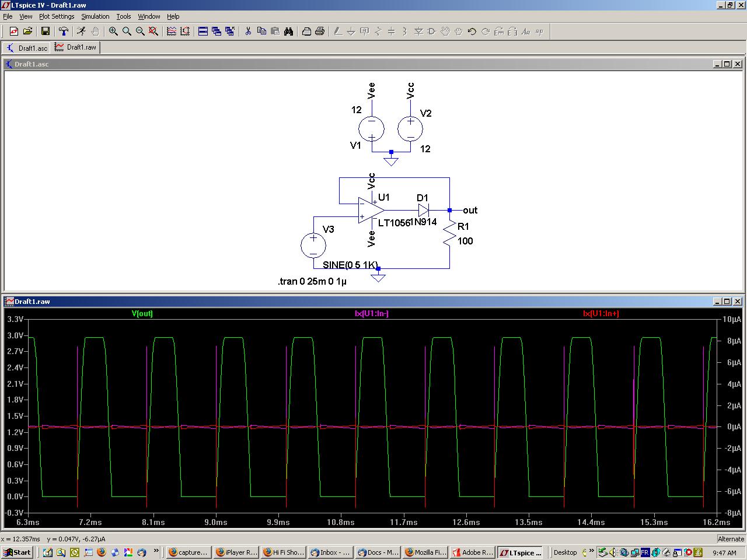747x560 pixels.
Task: Click the V[out] trace label
Action: tap(142, 314)
